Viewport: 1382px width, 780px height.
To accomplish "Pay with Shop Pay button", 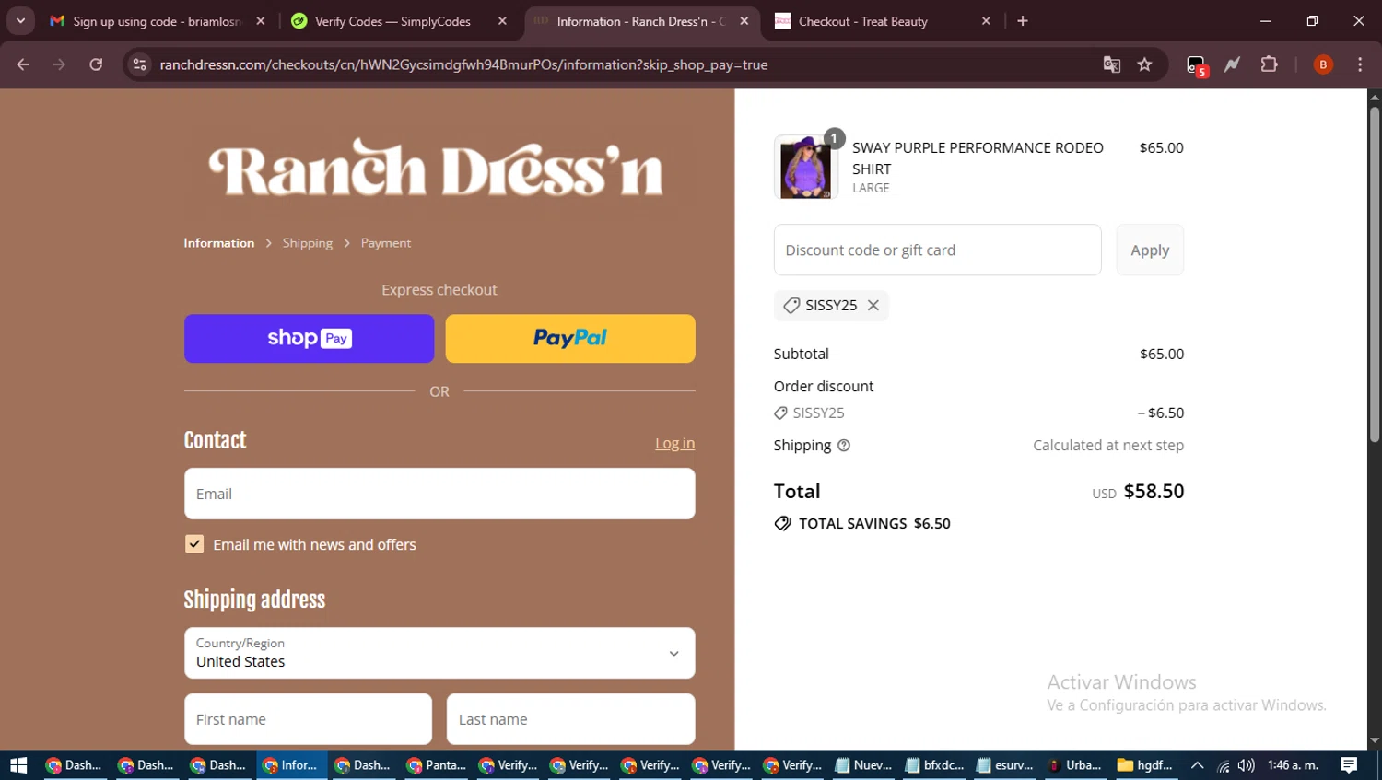I will pyautogui.click(x=309, y=339).
